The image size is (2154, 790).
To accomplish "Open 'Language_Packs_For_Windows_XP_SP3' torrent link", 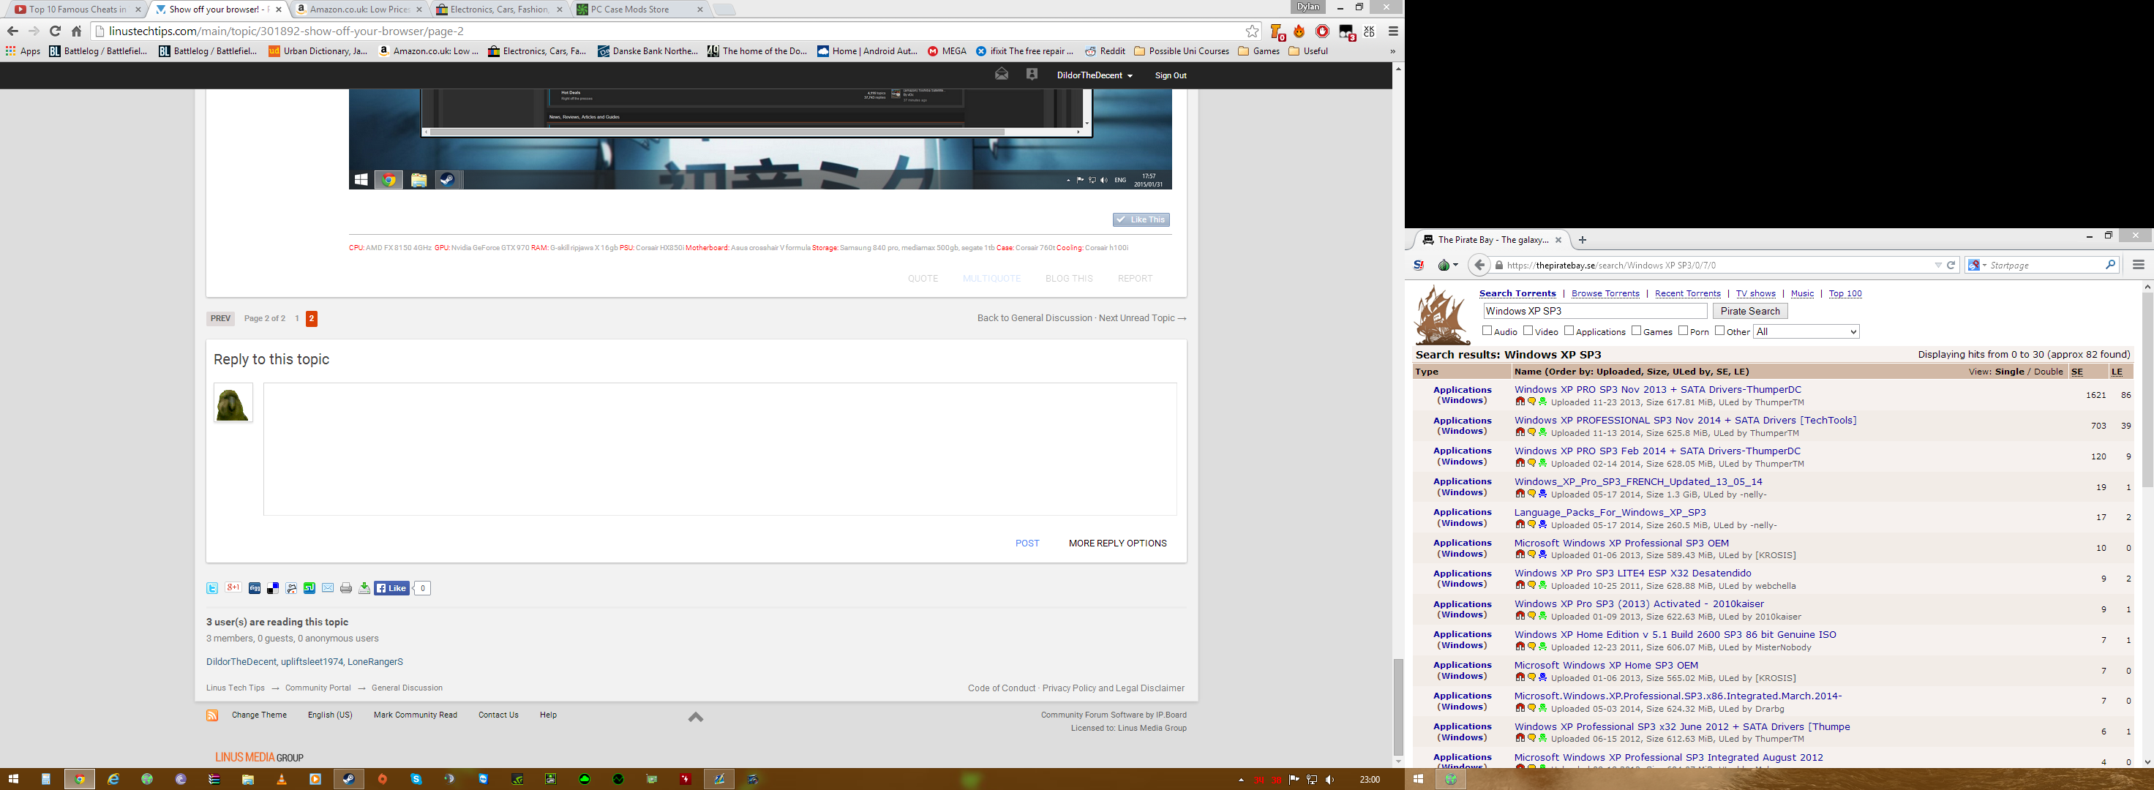I will tap(1610, 513).
